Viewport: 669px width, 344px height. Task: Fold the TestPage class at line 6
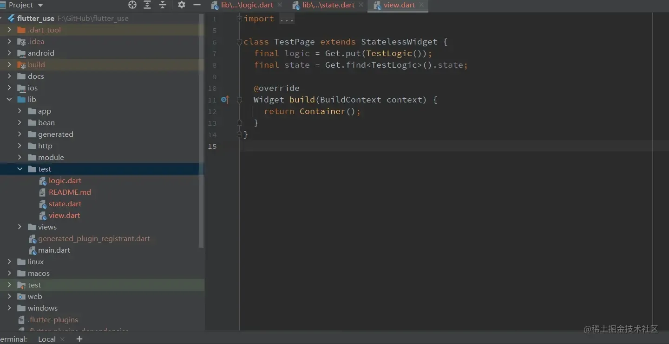click(x=239, y=42)
